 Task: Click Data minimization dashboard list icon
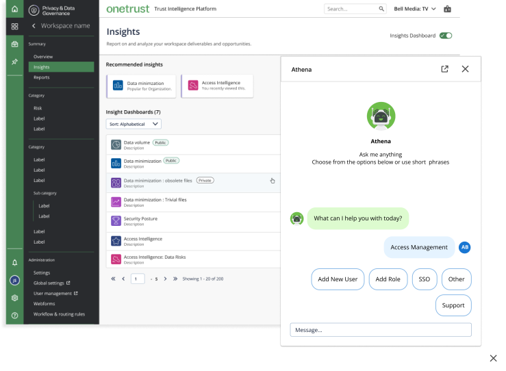116,163
